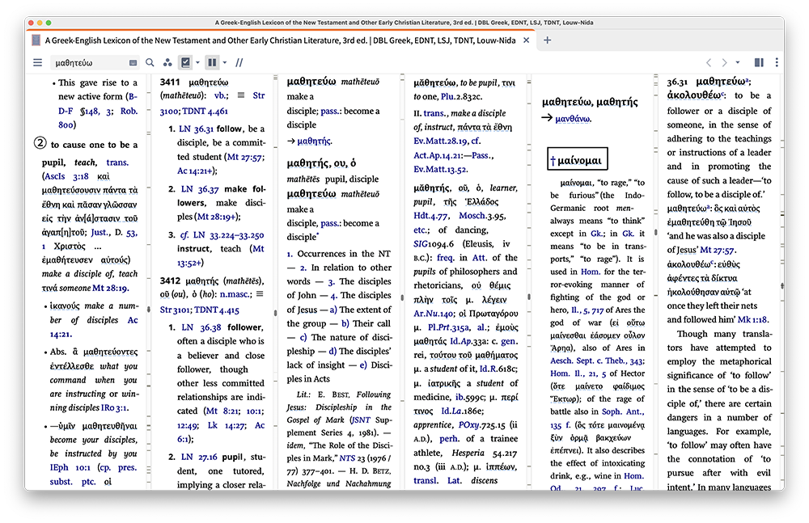The image size is (809, 523).
Task: Open a new tab with plus button
Action: tap(548, 40)
